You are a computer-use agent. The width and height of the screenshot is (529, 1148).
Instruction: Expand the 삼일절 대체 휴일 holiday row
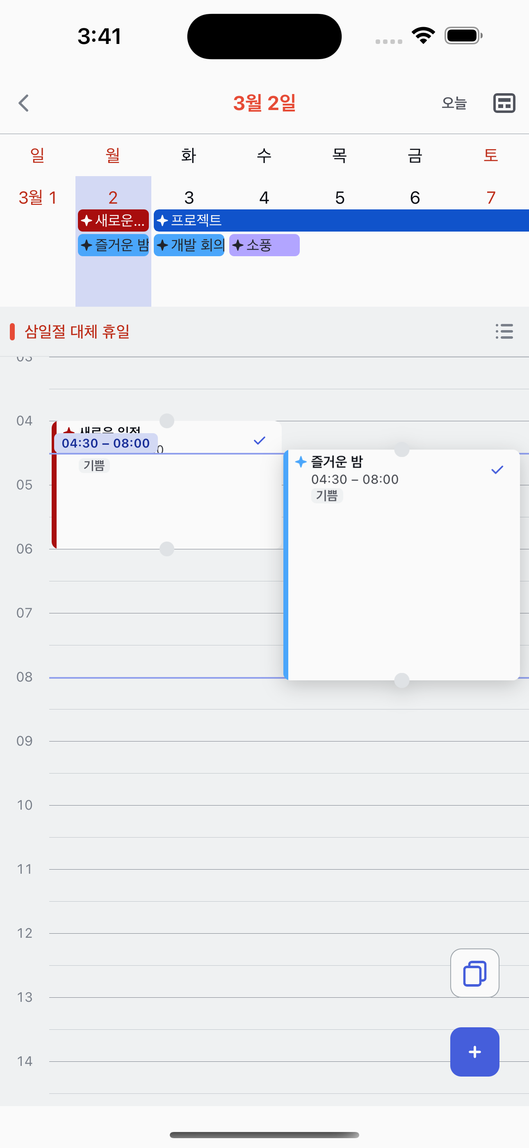click(x=77, y=331)
